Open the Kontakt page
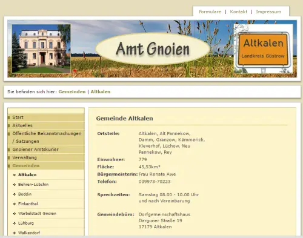This screenshot has height=238, width=303. pos(239,12)
